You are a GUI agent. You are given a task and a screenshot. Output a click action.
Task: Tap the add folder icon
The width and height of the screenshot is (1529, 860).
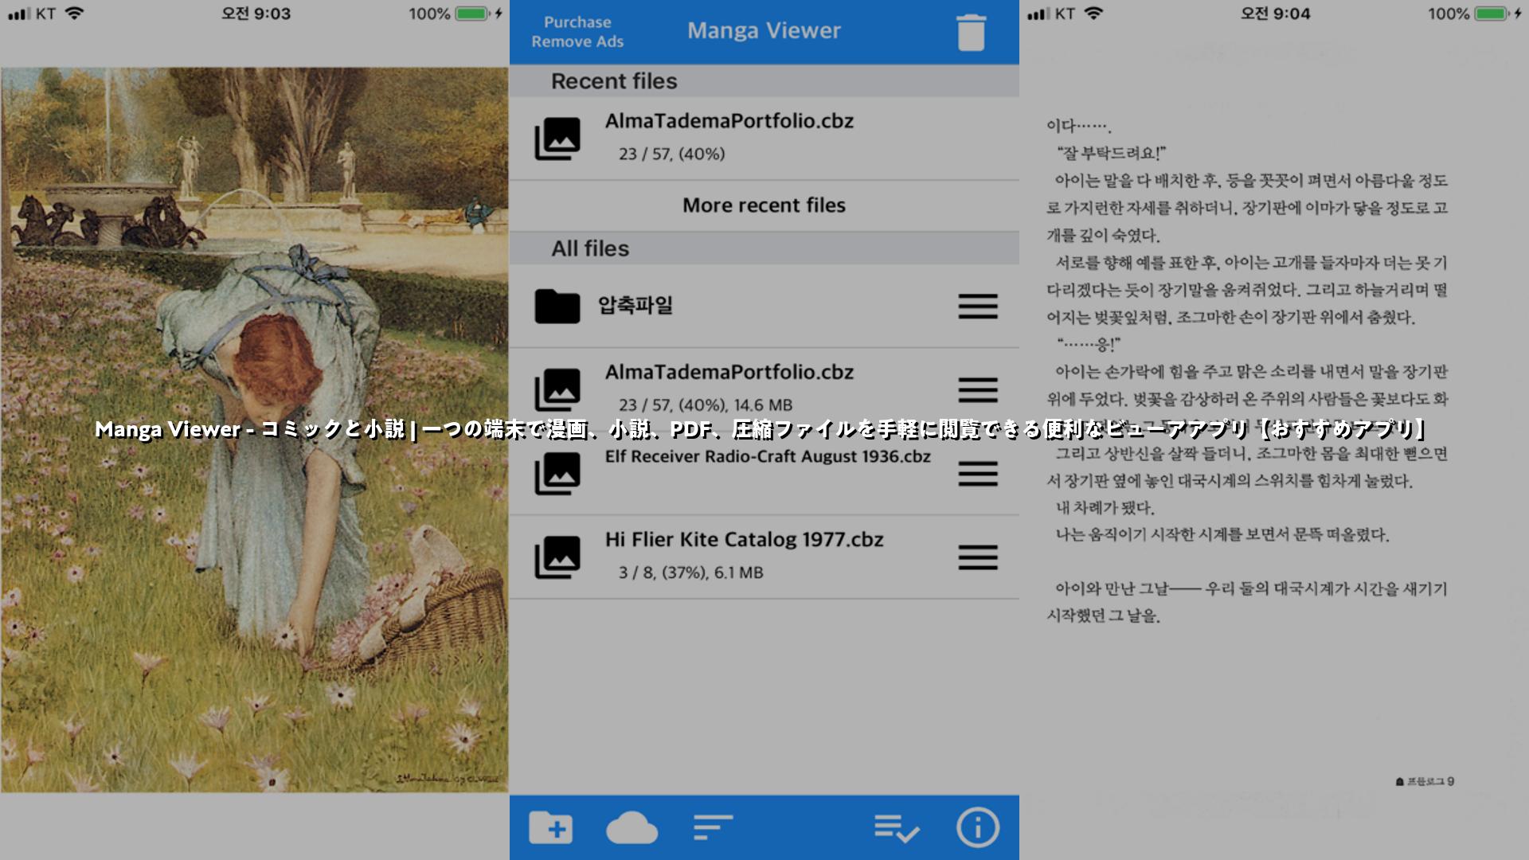tap(551, 827)
